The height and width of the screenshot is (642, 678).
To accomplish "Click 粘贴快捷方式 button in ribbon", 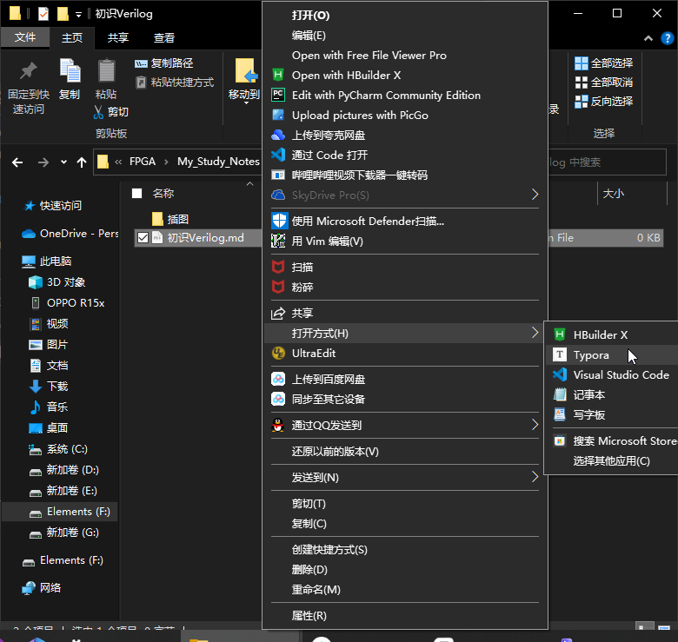I will pos(175,82).
